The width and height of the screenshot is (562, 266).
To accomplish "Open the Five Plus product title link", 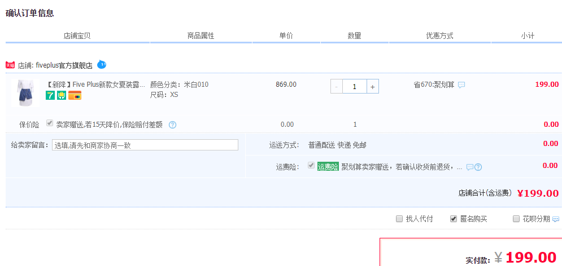I will [x=95, y=85].
